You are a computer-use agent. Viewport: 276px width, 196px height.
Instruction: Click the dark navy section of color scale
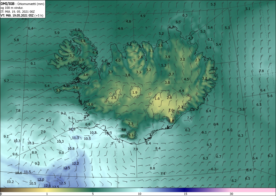click(184, 190)
